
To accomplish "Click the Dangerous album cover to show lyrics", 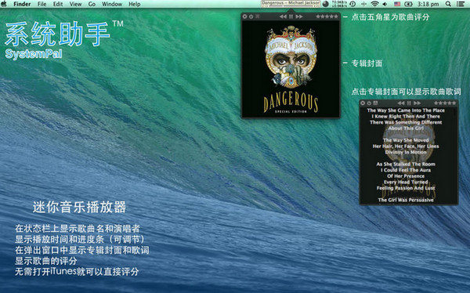I will click(x=291, y=69).
